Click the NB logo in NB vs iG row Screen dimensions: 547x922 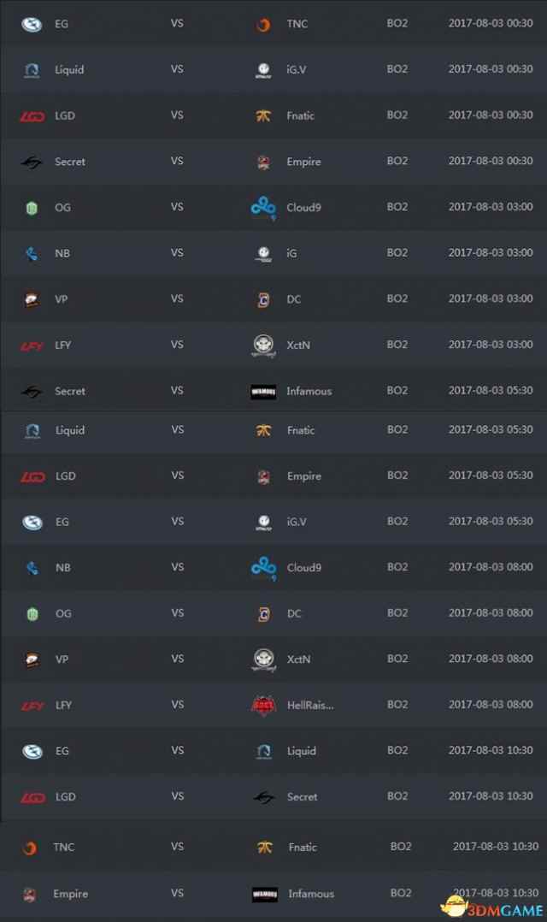(x=32, y=253)
